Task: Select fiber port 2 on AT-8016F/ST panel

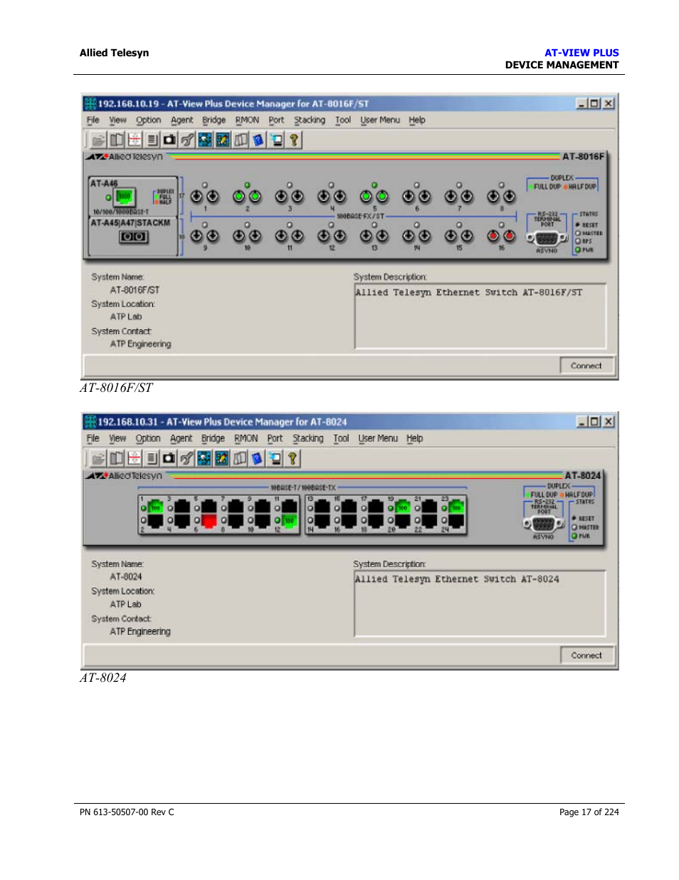Action: pyautogui.click(x=247, y=196)
